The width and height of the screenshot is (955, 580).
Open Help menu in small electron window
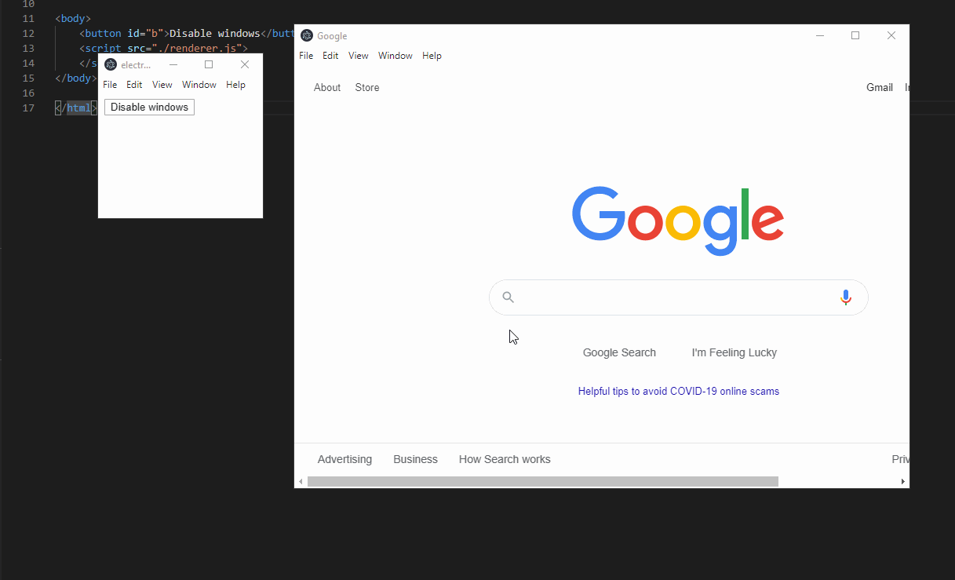point(235,85)
